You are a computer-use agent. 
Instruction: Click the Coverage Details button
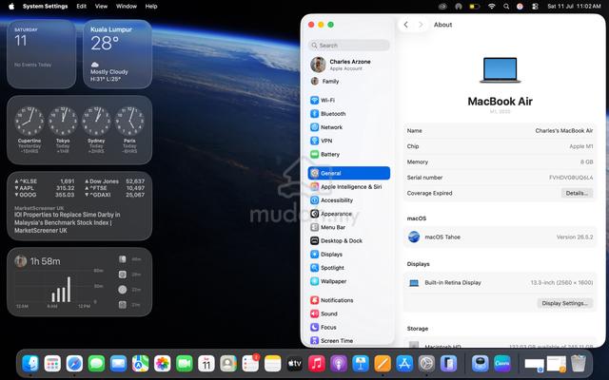point(577,193)
